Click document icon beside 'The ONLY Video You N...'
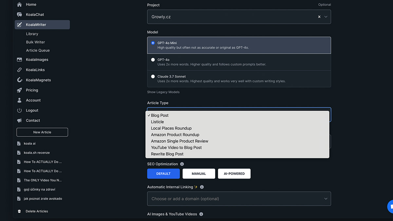The width and height of the screenshot is (393, 221). click(x=19, y=180)
